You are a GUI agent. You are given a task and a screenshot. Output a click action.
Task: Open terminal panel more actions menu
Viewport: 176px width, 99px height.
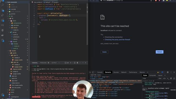click(80, 63)
